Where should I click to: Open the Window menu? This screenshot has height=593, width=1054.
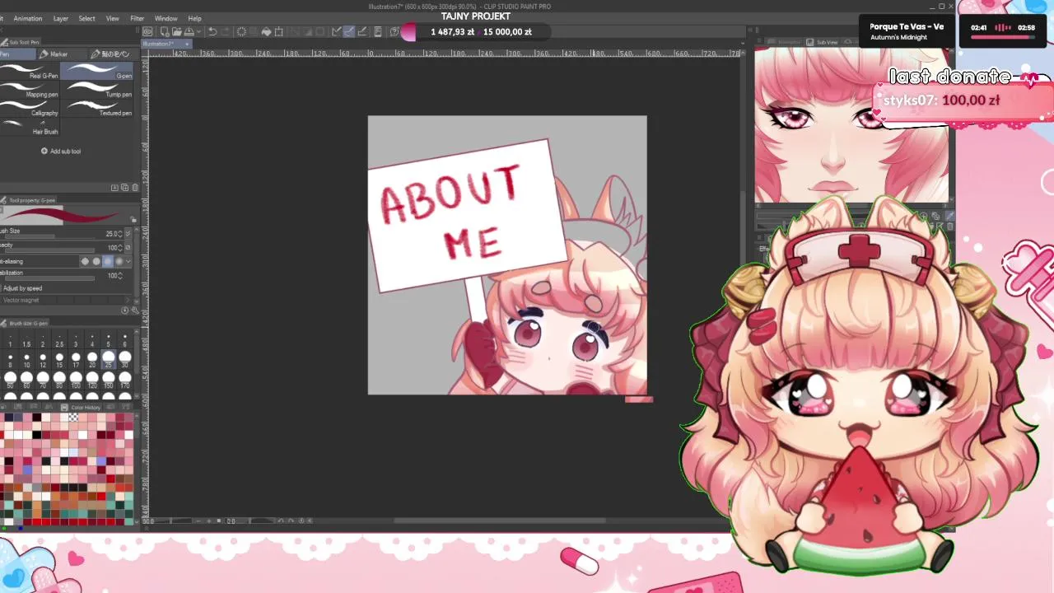[166, 18]
